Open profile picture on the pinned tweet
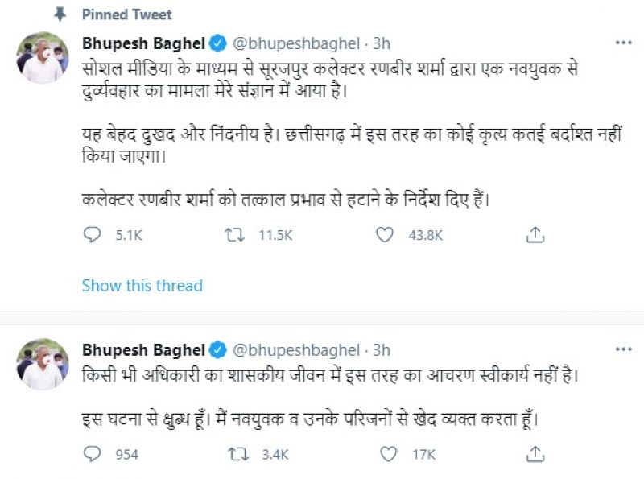 [43, 58]
